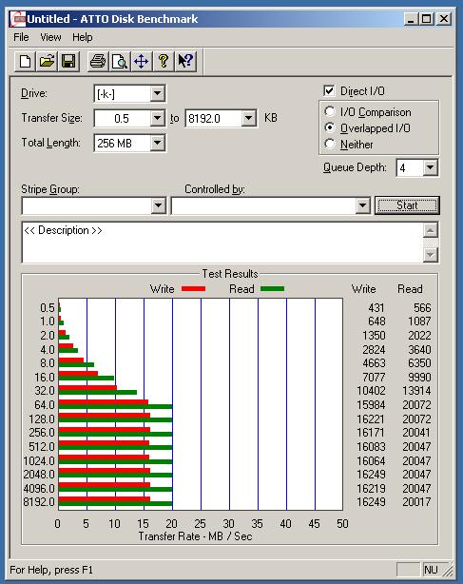This screenshot has height=584, width=463.
Task: Print the results using printer icon
Action: (98, 61)
